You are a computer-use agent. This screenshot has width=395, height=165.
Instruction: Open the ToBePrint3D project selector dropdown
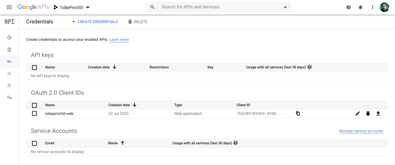(71, 7)
